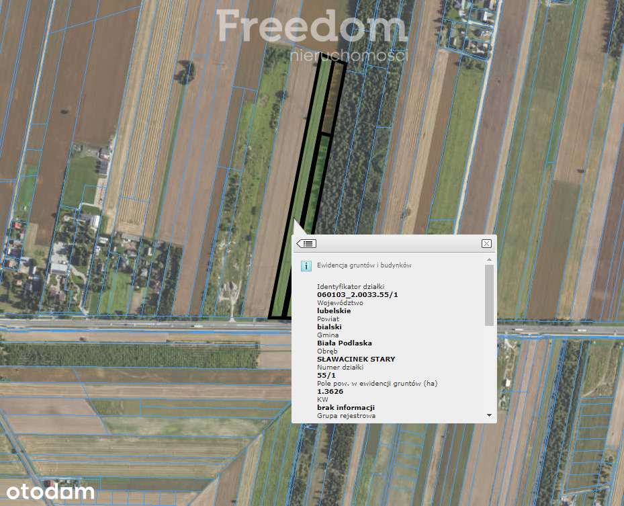The height and width of the screenshot is (506, 624).
Task: Click the popup's grey header bar
Action: [x=394, y=244]
